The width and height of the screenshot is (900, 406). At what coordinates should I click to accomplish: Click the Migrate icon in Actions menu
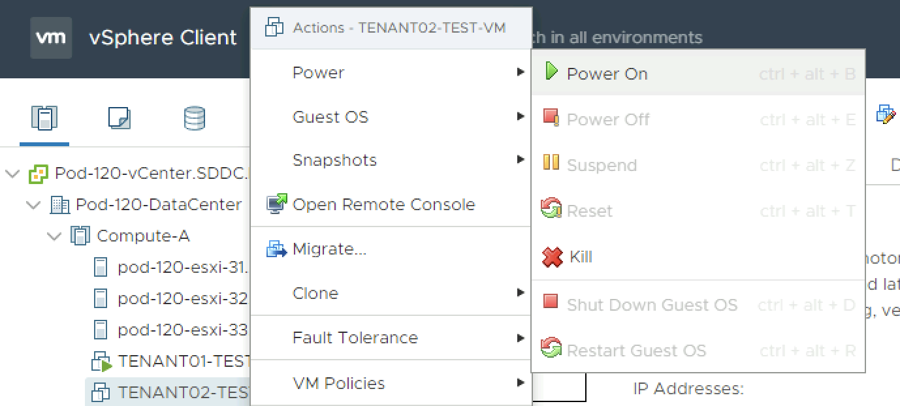tap(277, 249)
